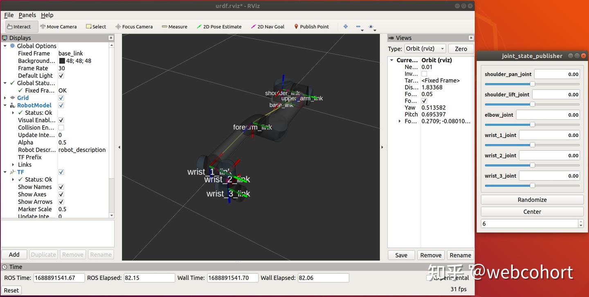Viewport: 589px width, 297px height.
Task: Click the Publish Point tool
Action: (x=312, y=27)
